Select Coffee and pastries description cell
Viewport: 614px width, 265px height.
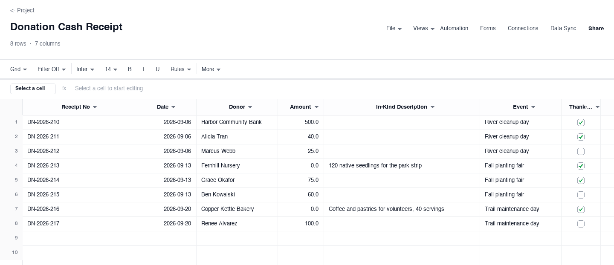coord(402,209)
